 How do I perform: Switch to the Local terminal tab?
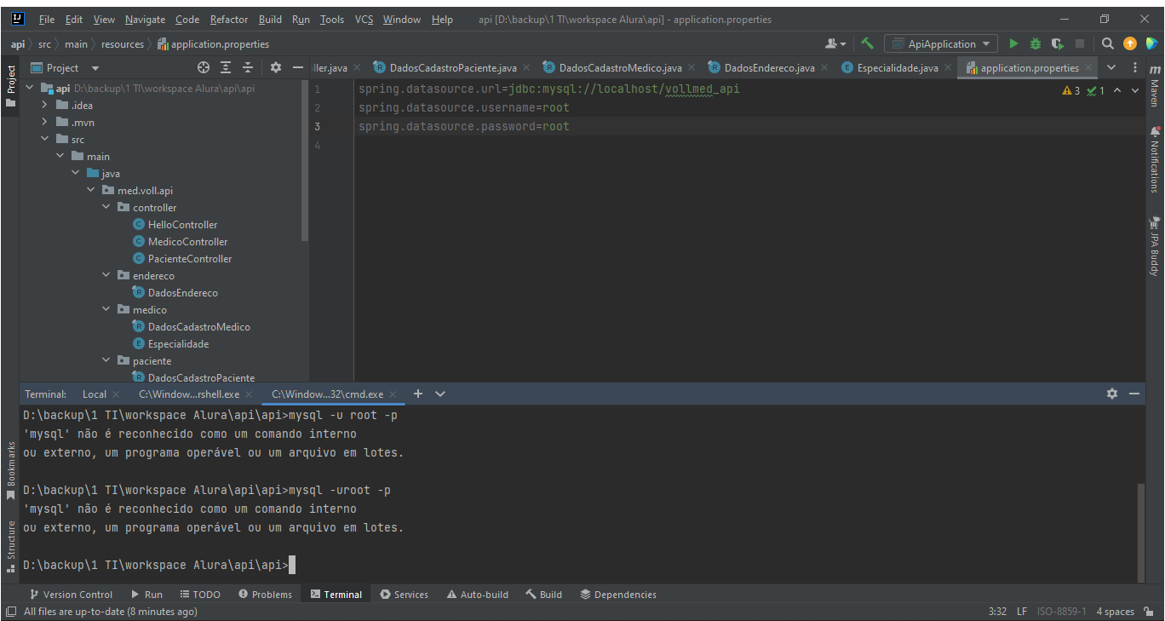95,394
